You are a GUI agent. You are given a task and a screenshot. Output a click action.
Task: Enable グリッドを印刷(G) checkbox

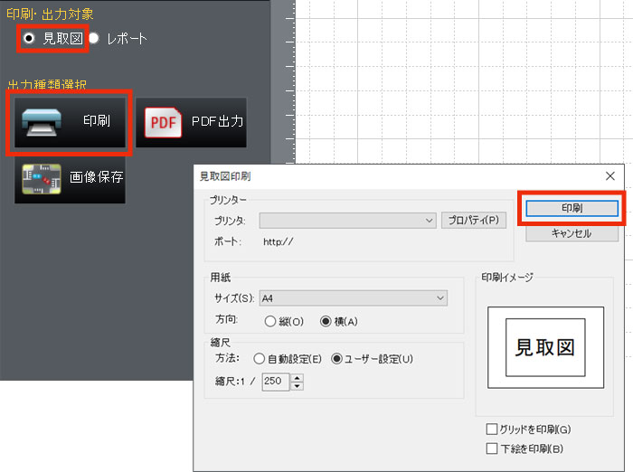(x=492, y=429)
